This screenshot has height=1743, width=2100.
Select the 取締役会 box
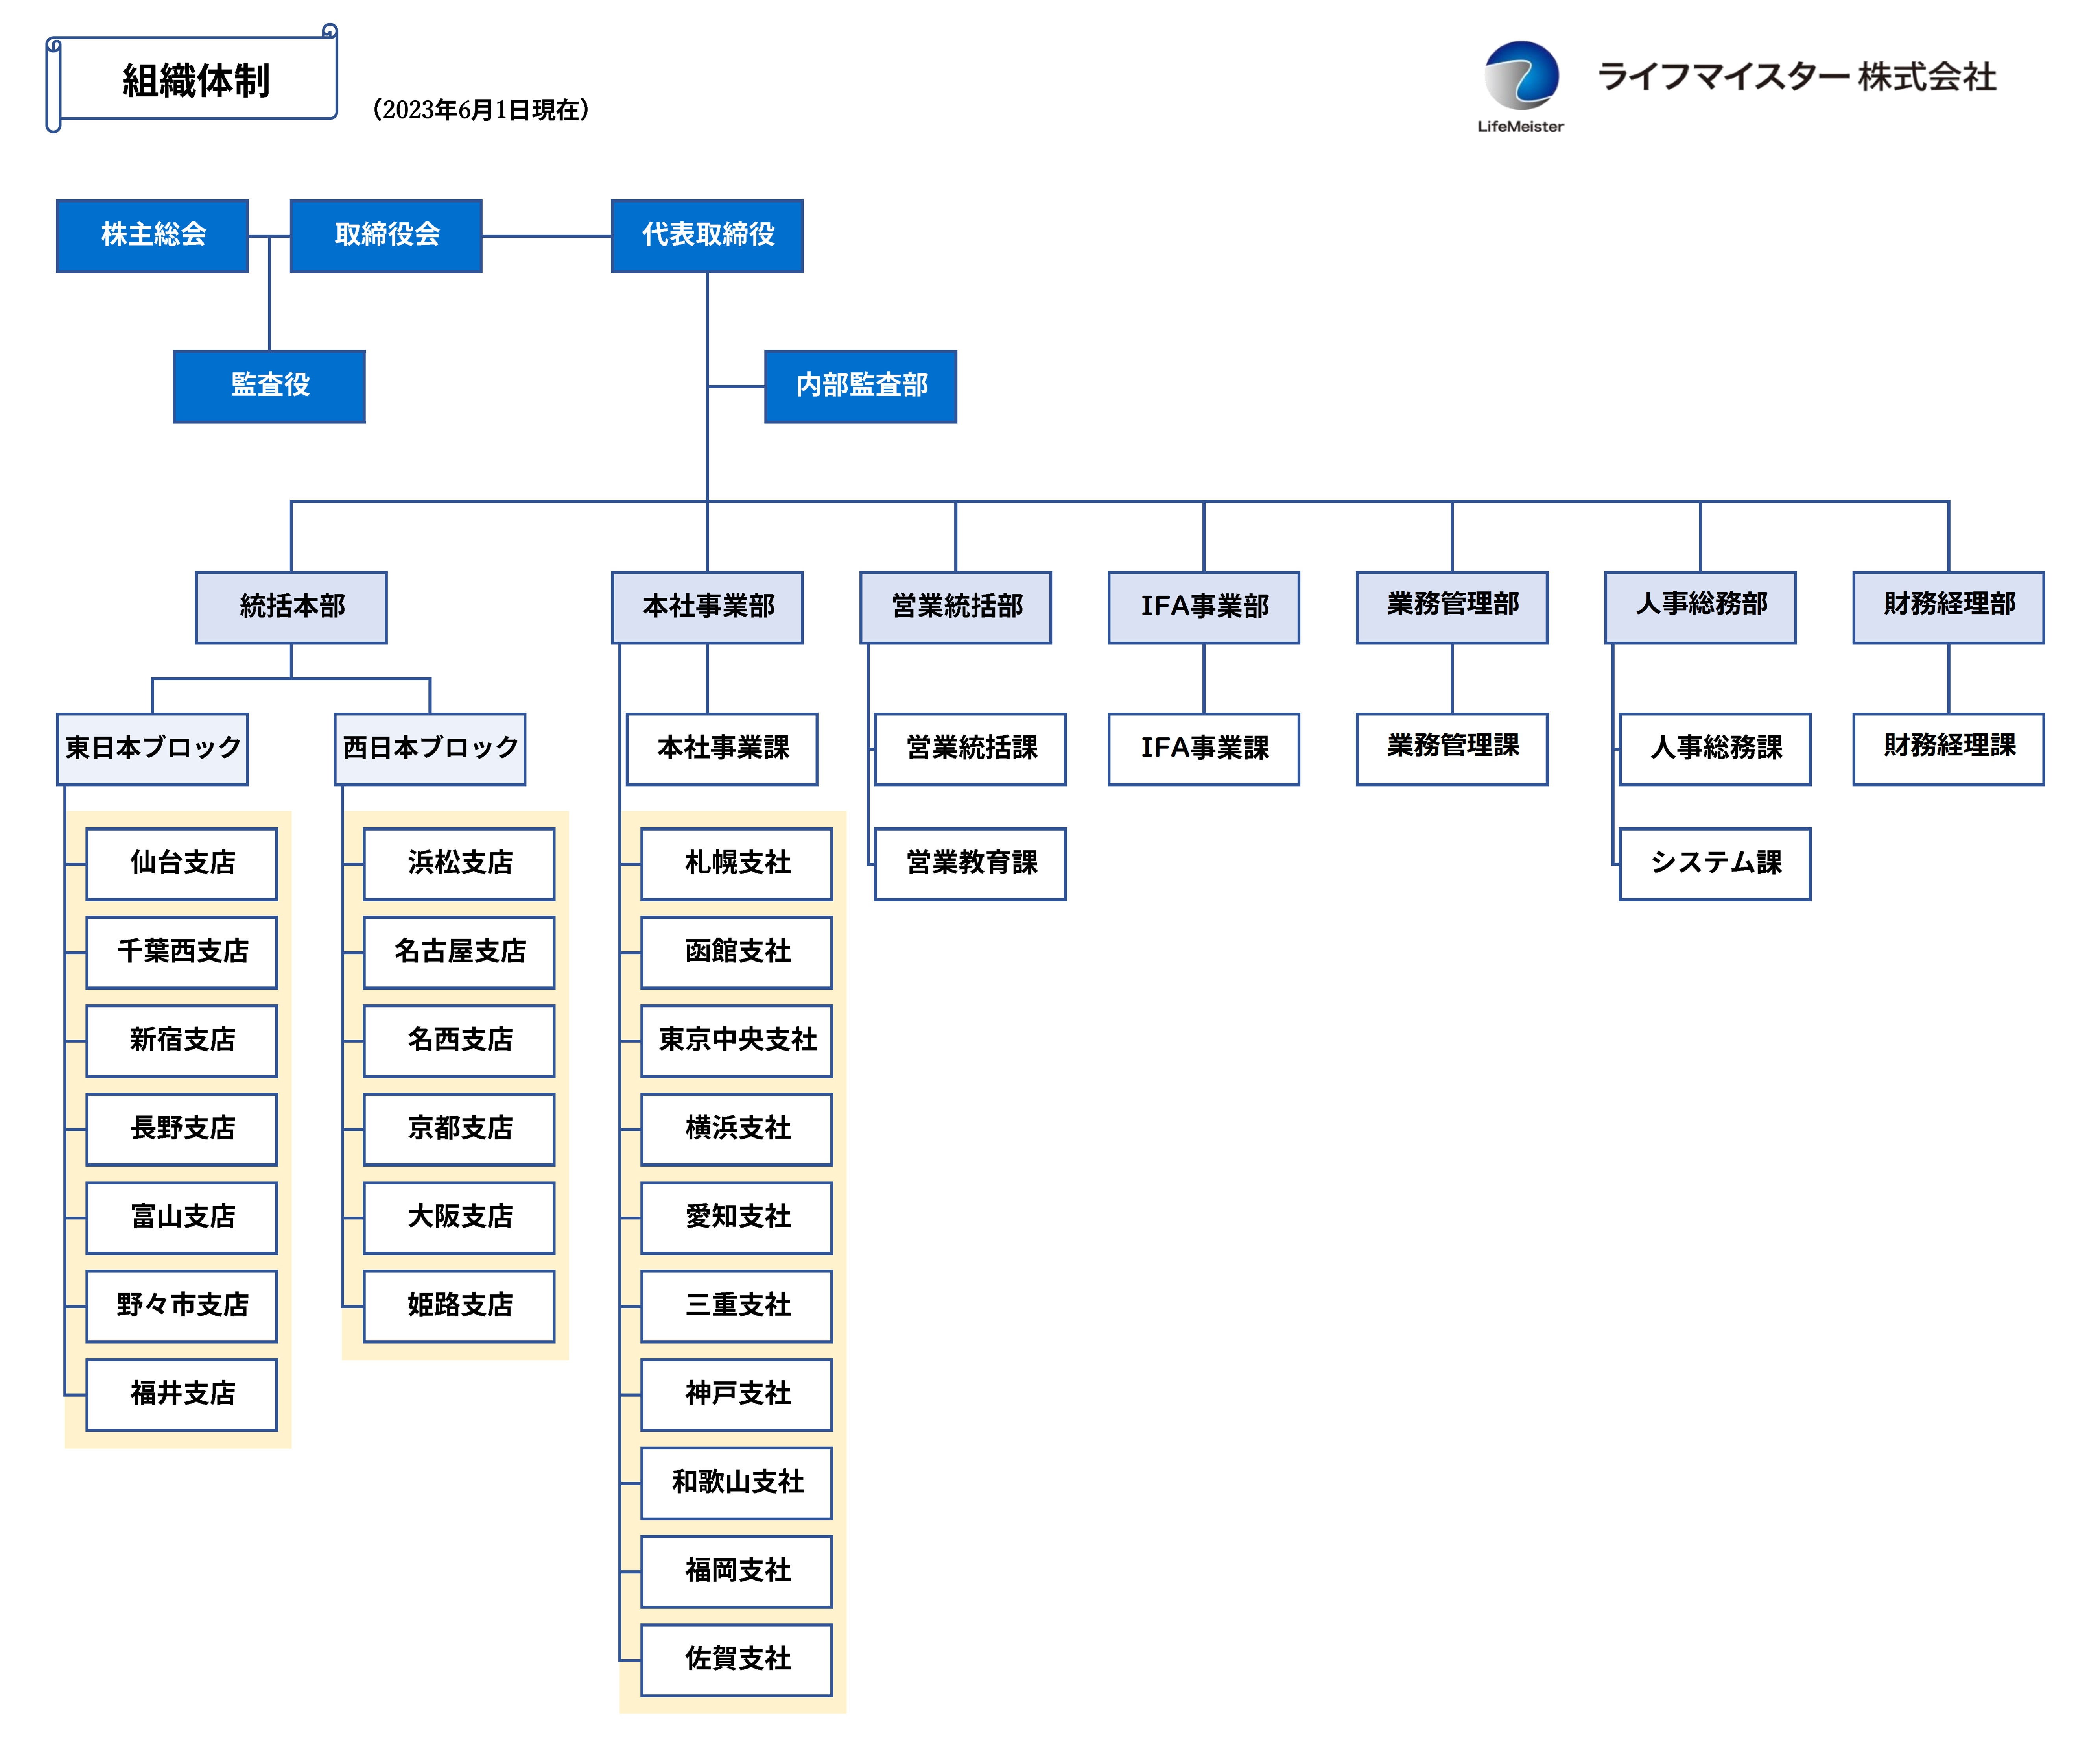(386, 235)
